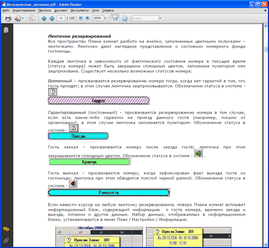
Task: Click the scrollbar down arrow
Action: pos(266,245)
